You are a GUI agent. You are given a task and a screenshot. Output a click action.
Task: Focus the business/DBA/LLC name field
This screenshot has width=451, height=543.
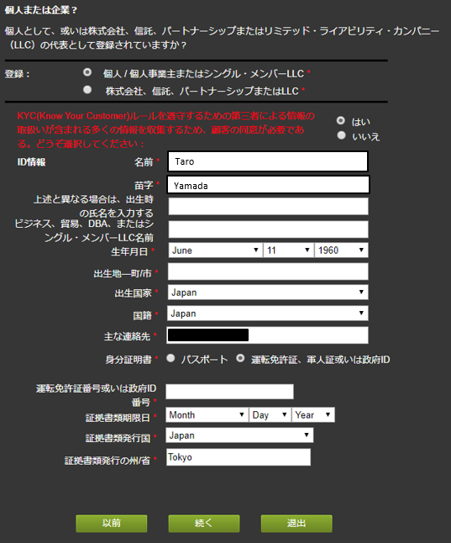268,229
